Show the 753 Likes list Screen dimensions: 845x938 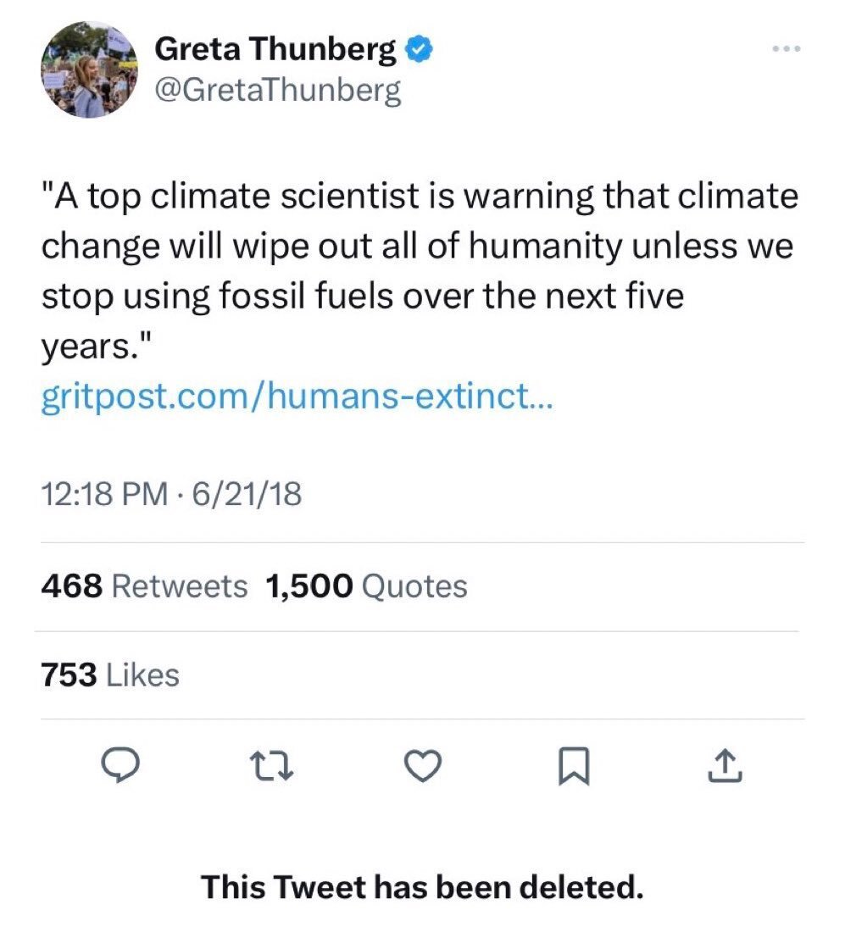[110, 674]
